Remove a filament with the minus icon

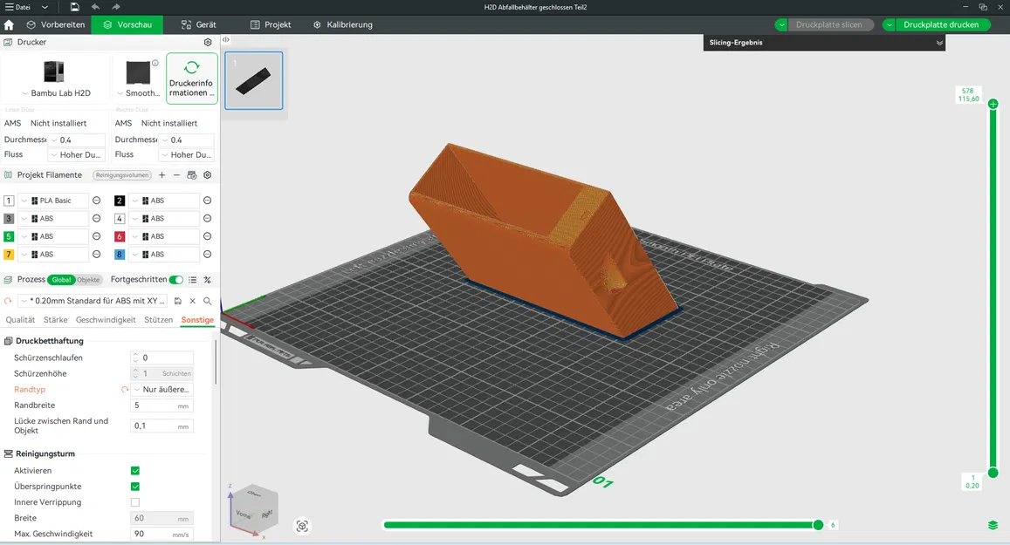[176, 175]
